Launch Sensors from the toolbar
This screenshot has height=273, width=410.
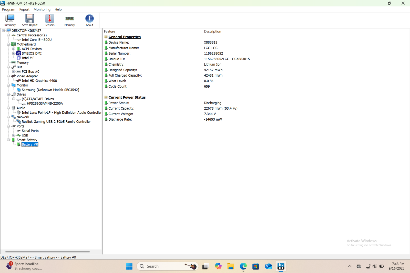(x=49, y=20)
